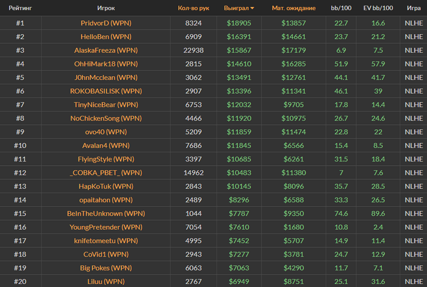Select winnings value $16391

[239, 37]
